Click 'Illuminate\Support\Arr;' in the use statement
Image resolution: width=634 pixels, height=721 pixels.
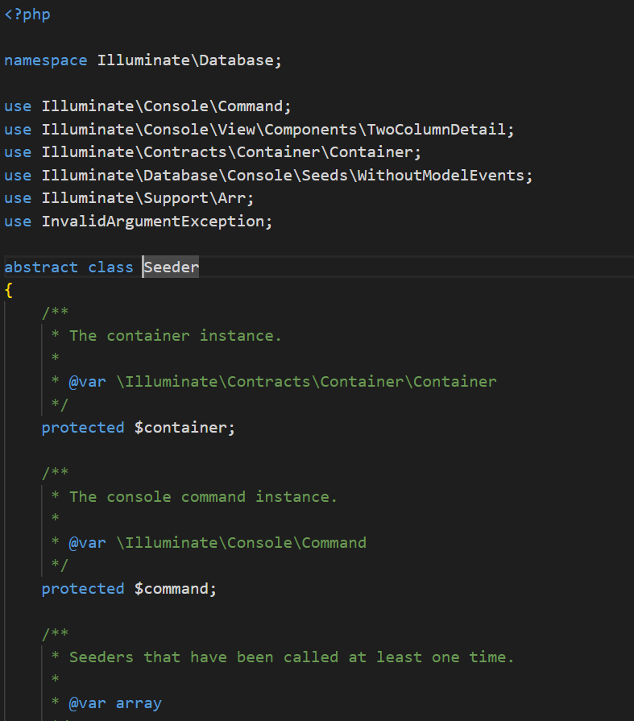pyautogui.click(x=147, y=198)
